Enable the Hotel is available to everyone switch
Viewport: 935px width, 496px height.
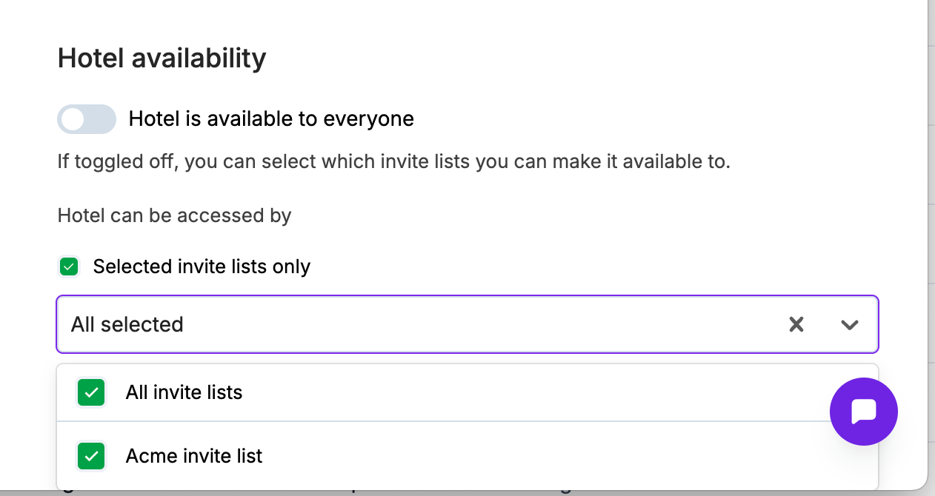click(x=87, y=119)
